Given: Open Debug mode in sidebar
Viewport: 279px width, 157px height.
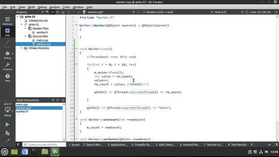Looking at the screenshot, I should click(7, 55).
